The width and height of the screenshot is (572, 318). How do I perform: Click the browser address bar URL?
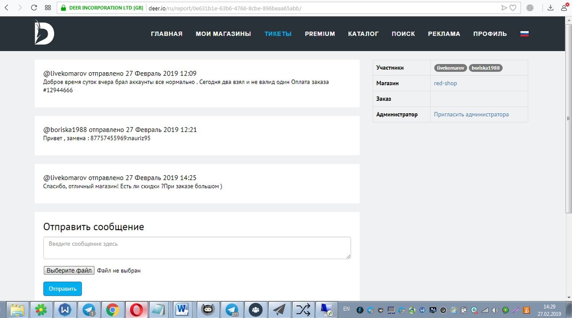coord(225,8)
